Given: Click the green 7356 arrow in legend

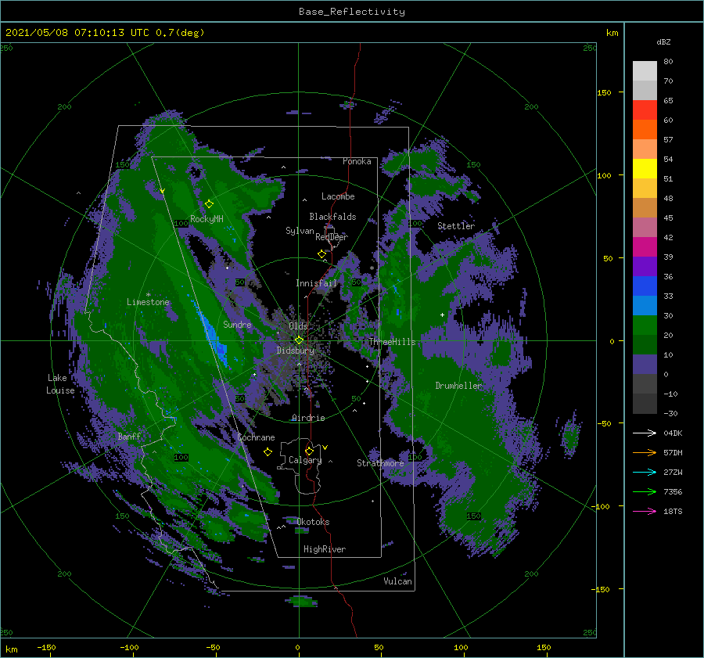Looking at the screenshot, I should (645, 492).
